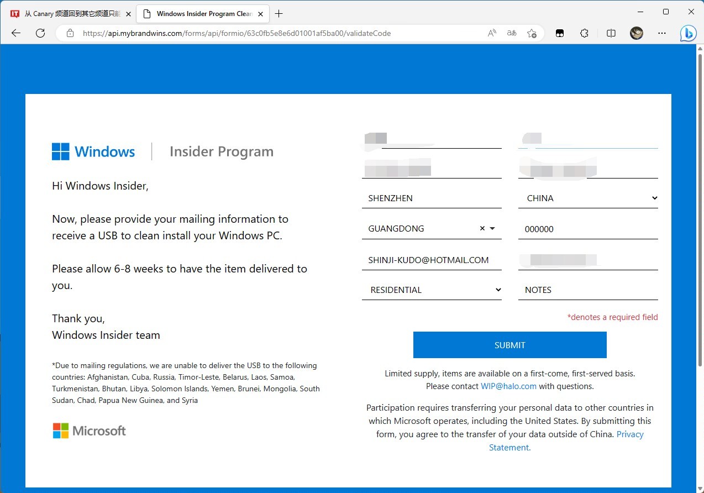The height and width of the screenshot is (493, 704).
Task: Open the WIP@halo.com email link
Action: click(508, 386)
